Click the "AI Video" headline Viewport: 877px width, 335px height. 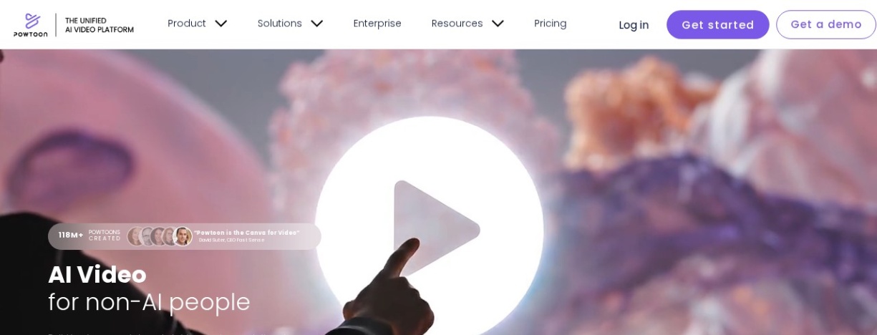(x=97, y=275)
